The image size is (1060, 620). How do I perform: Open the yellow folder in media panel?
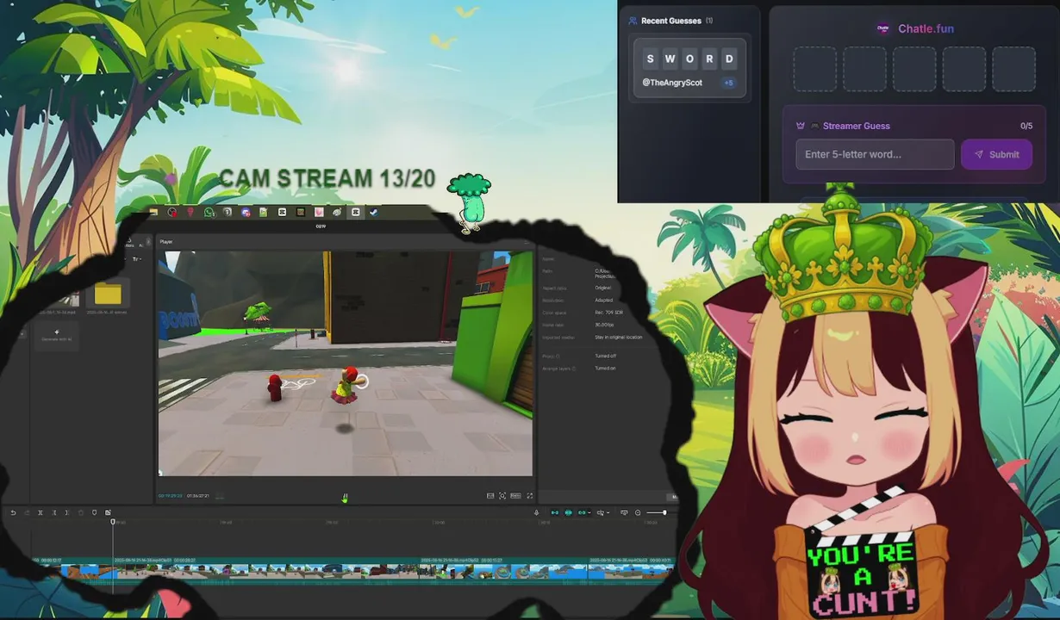pyautogui.click(x=108, y=294)
